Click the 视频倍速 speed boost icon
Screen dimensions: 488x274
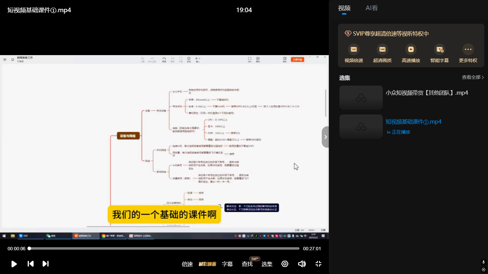353,49
